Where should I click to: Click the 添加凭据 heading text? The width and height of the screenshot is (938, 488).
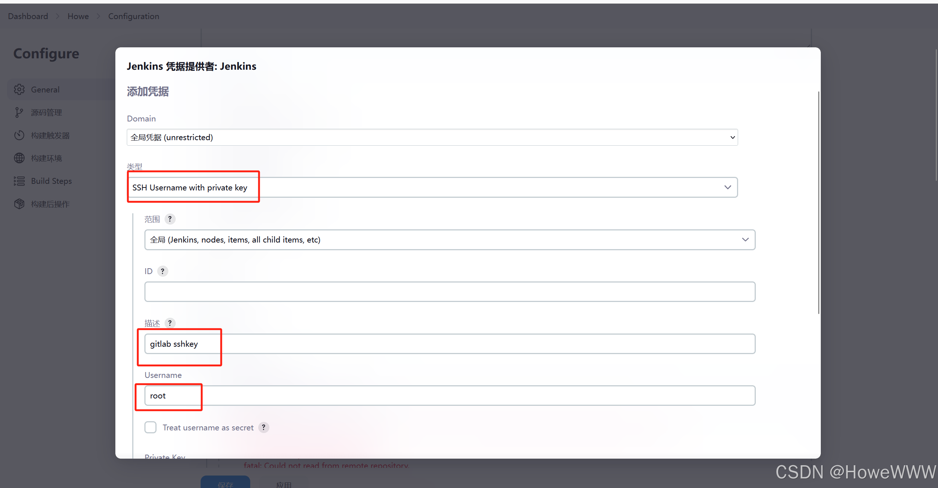148,91
